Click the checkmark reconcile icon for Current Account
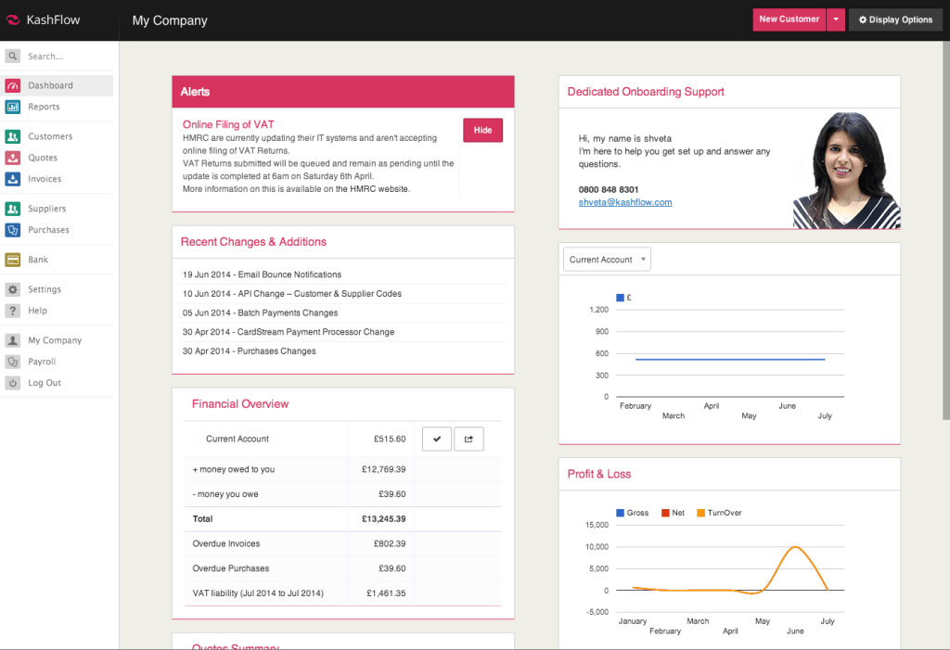The height and width of the screenshot is (650, 950). pyautogui.click(x=436, y=438)
